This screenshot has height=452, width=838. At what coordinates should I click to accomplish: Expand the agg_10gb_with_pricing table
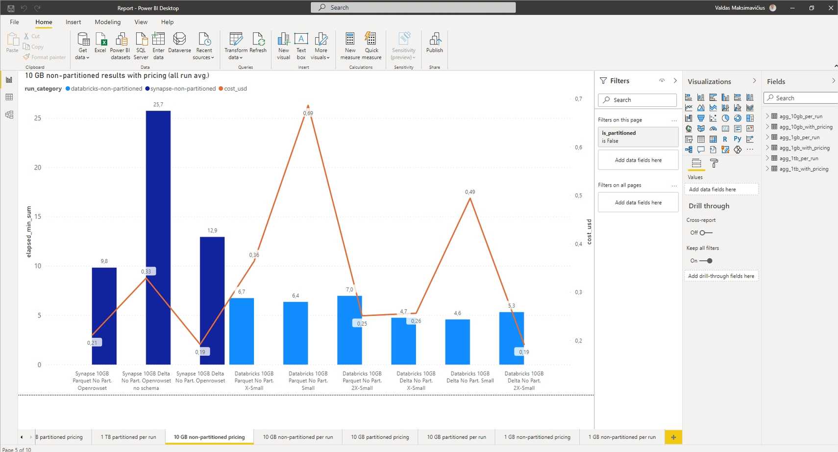point(768,126)
